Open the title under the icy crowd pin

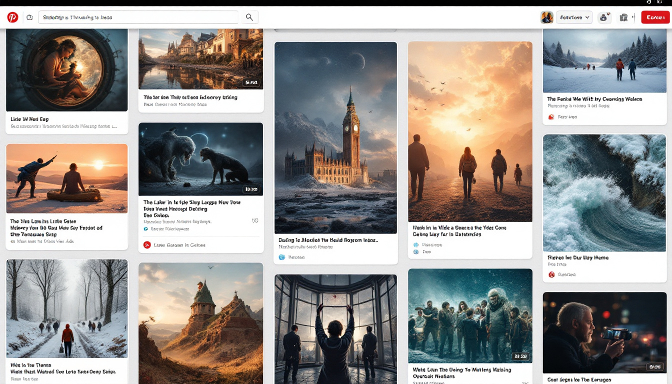pyautogui.click(x=462, y=373)
